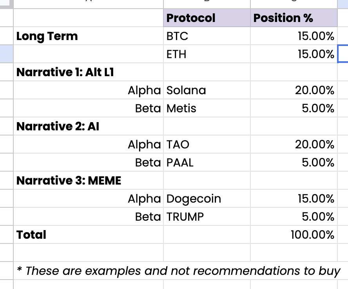The width and height of the screenshot is (348, 289).
Task: Select the Position % header cell
Action: pos(294,18)
